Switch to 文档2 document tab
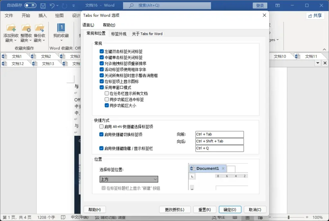The image size is (329, 221). 44,56
